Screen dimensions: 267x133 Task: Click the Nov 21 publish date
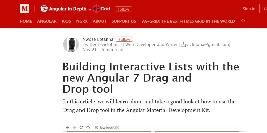pyautogui.click(x=89, y=50)
